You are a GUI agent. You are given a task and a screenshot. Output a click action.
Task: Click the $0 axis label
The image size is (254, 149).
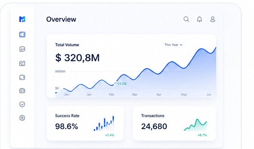[x=57, y=88]
